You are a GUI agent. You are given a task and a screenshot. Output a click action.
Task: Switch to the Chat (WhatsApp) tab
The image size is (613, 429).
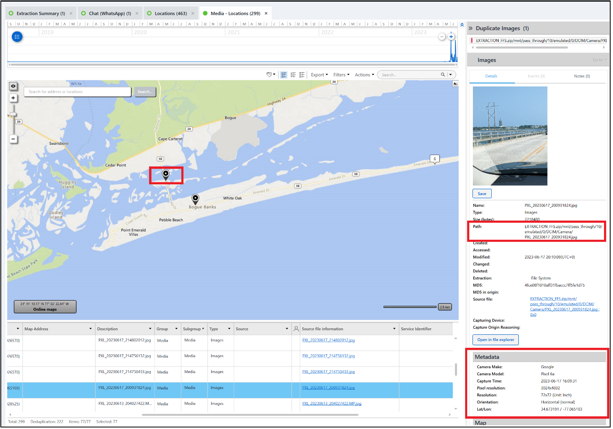pos(110,13)
